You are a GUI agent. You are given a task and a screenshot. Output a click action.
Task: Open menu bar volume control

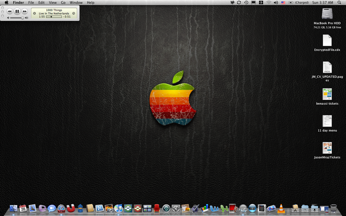(x=276, y=2)
